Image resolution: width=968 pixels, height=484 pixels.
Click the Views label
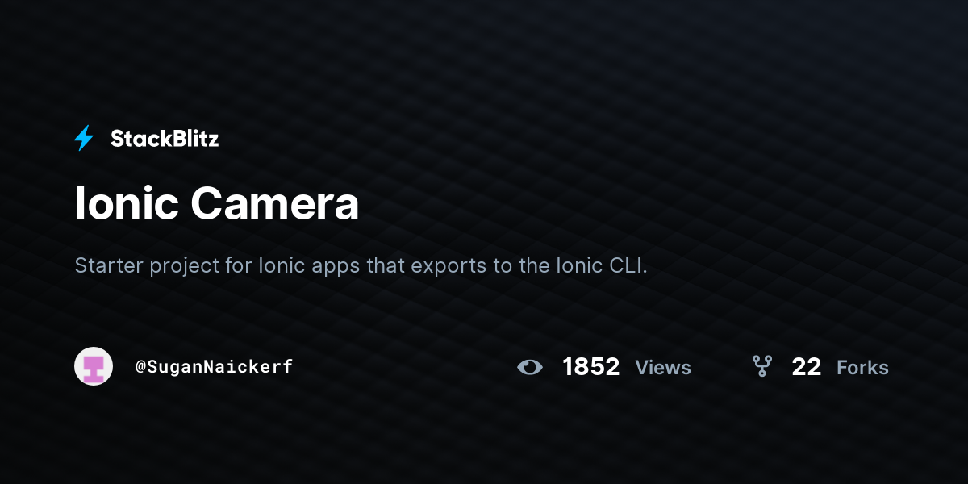coord(663,368)
